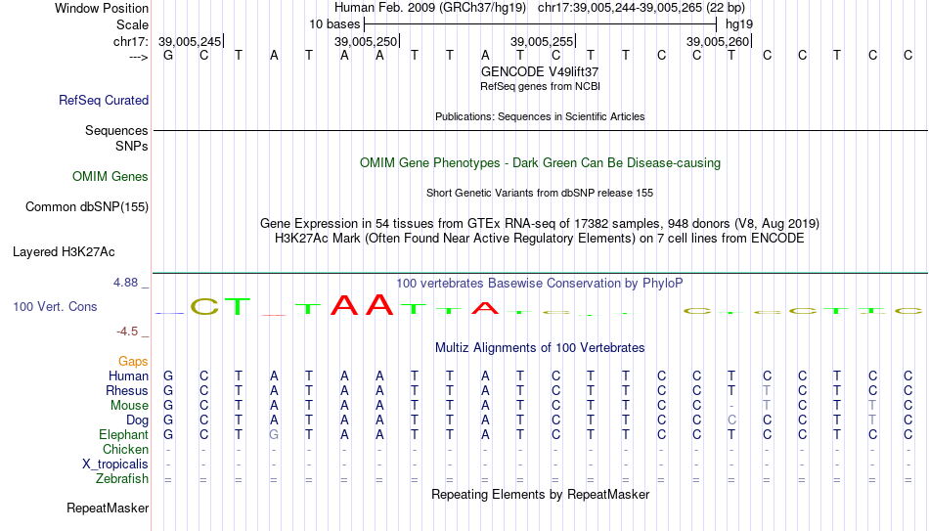Click 100 vertebrates Basewise Conservation by PhyloP title
Screen dimensions: 929x531
coord(540,284)
